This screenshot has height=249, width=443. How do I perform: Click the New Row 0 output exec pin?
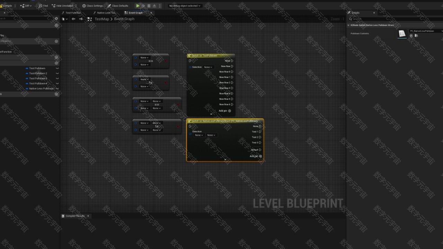(232, 72)
